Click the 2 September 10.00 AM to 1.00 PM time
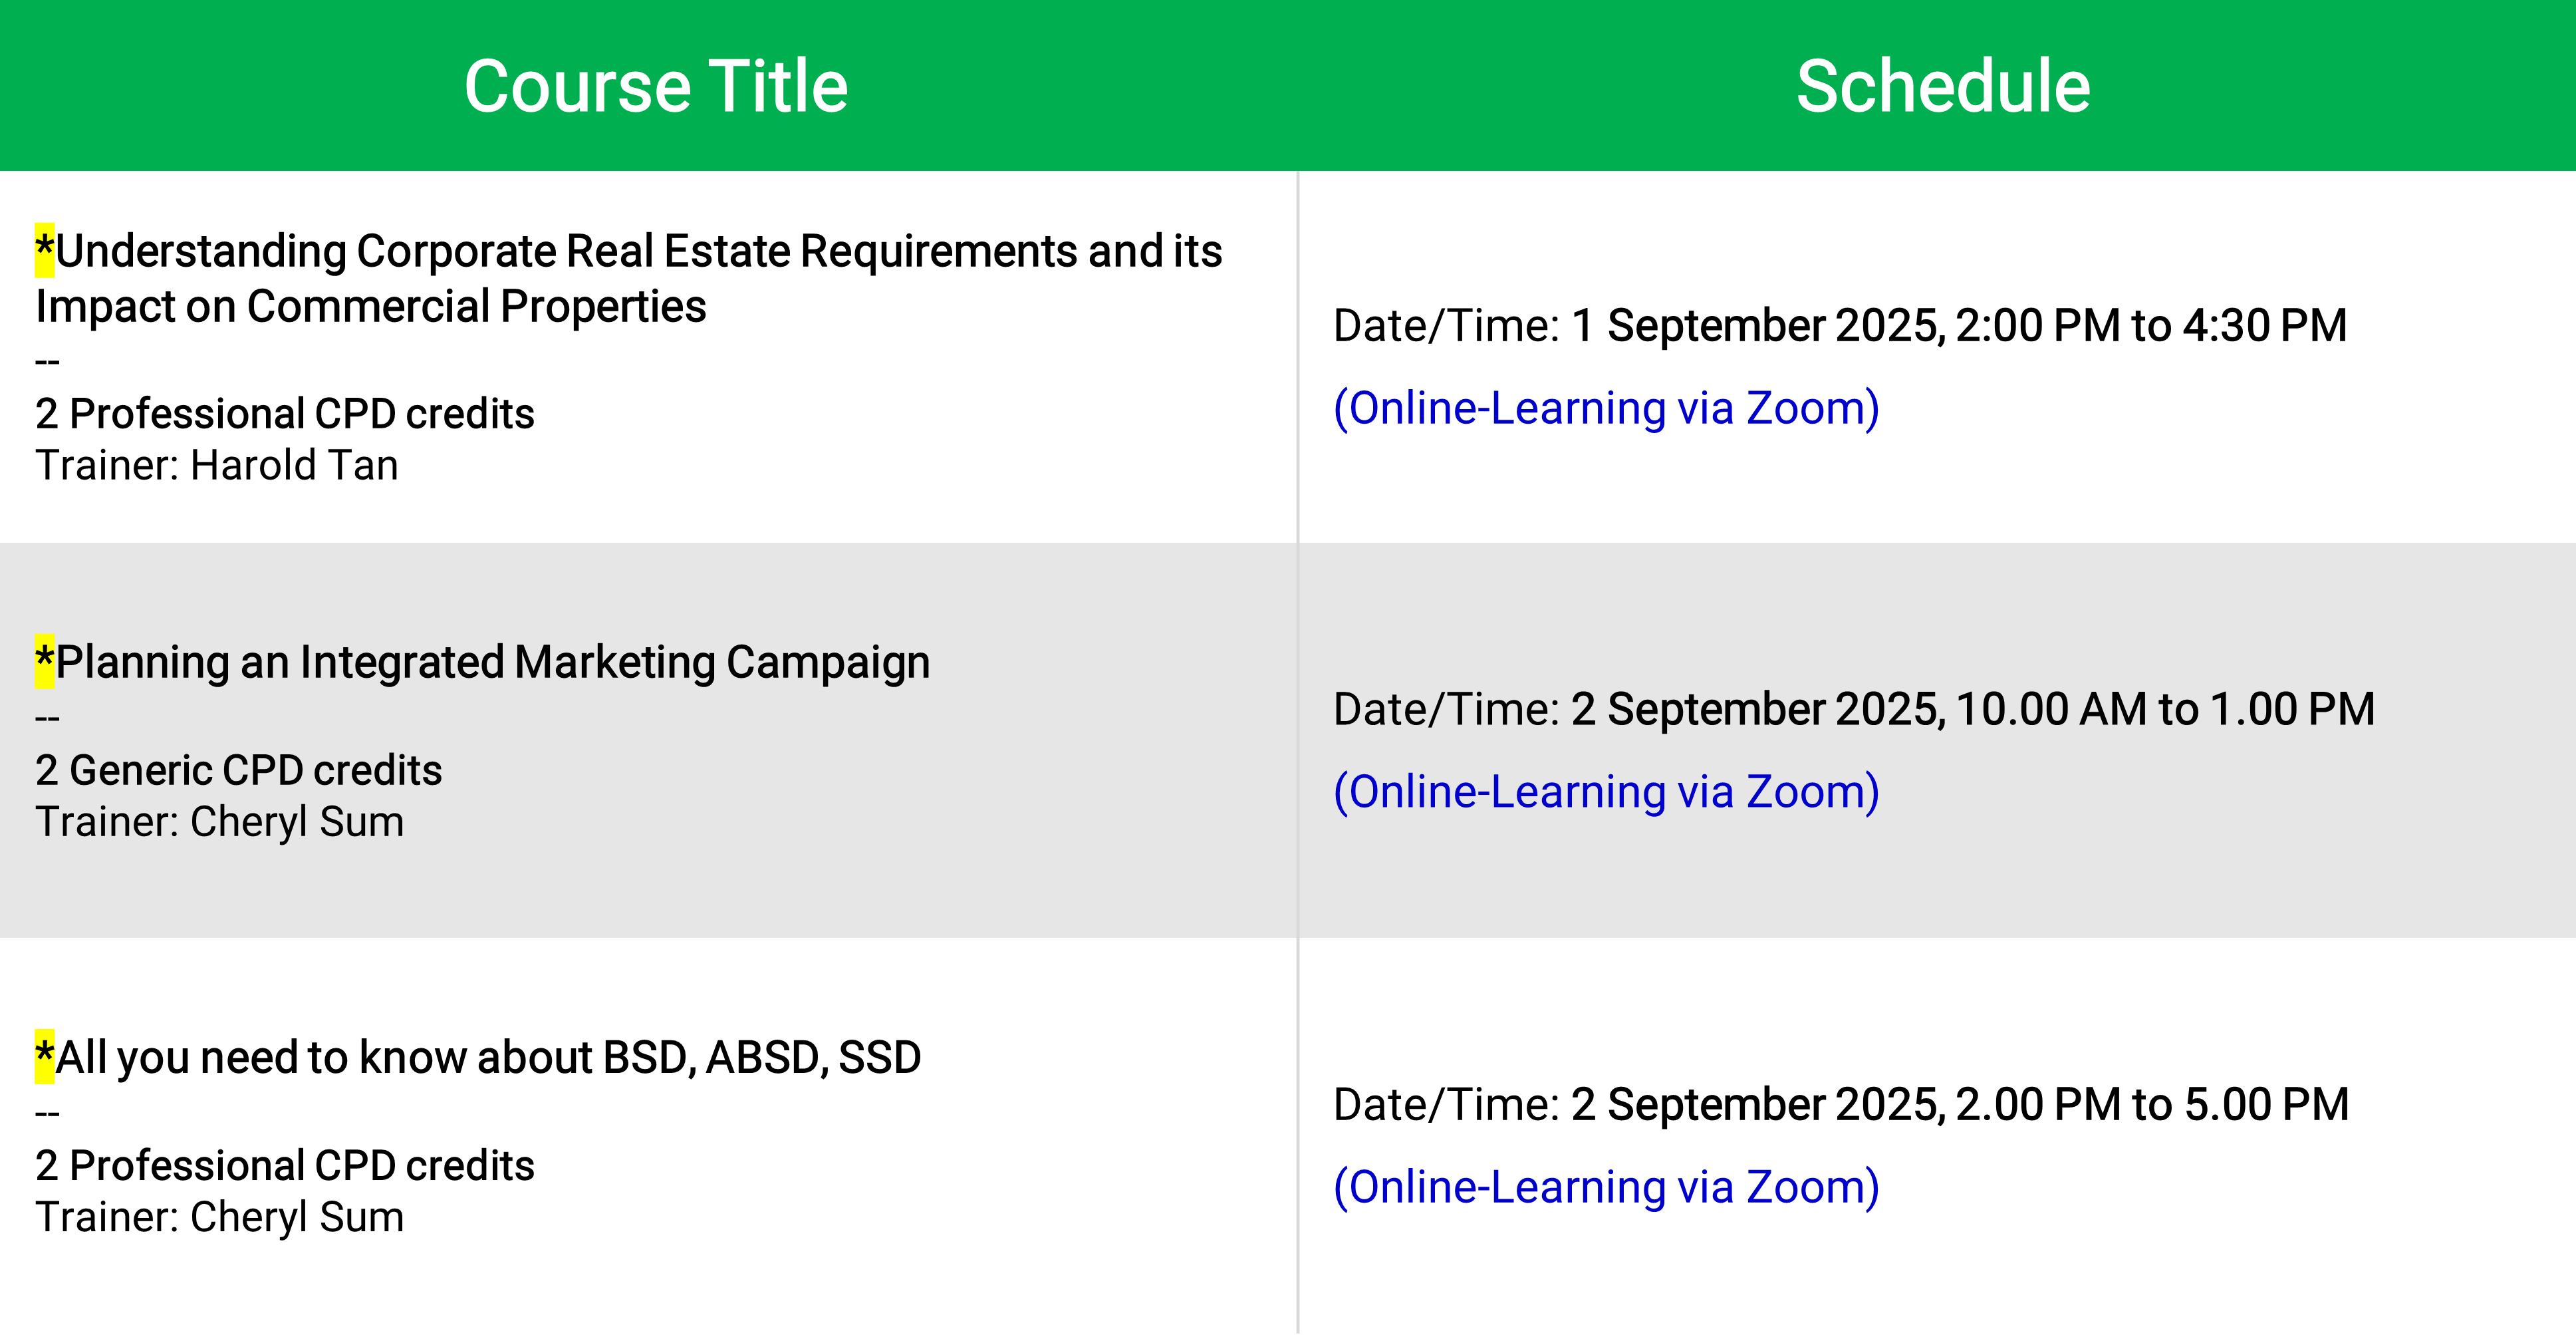Image resolution: width=2576 pixels, height=1335 pixels. click(1973, 710)
